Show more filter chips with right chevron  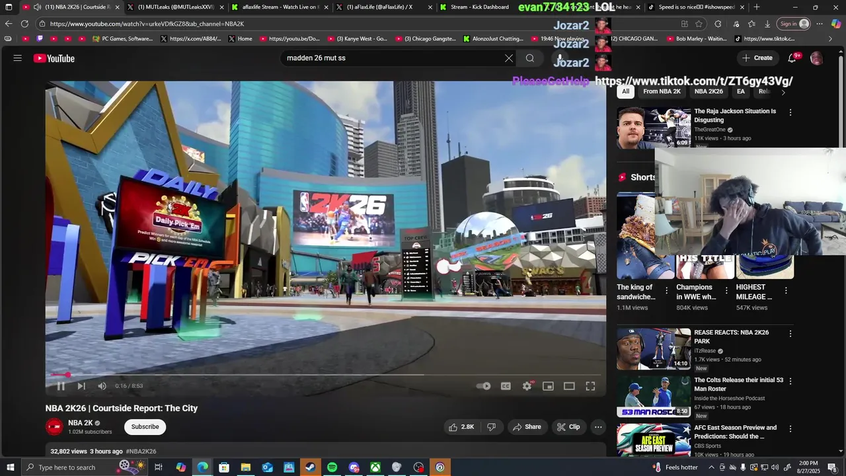click(783, 92)
